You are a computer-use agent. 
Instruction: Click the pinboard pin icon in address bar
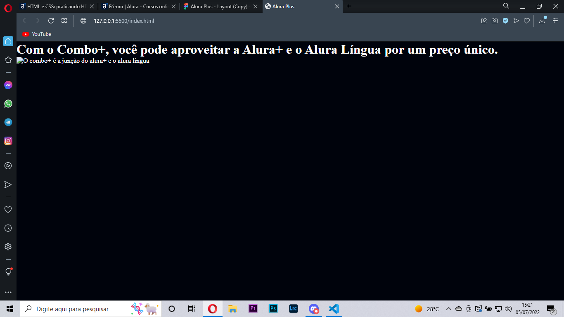pos(484,21)
